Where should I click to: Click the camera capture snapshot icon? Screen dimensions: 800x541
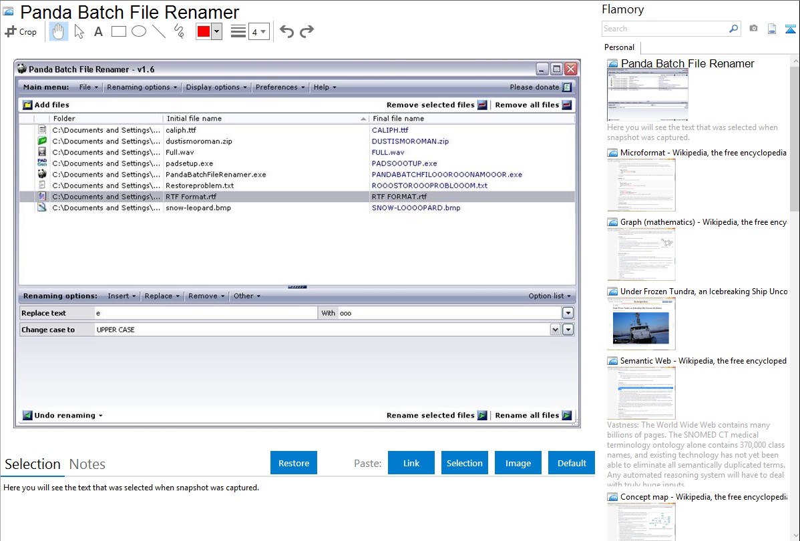click(x=753, y=29)
